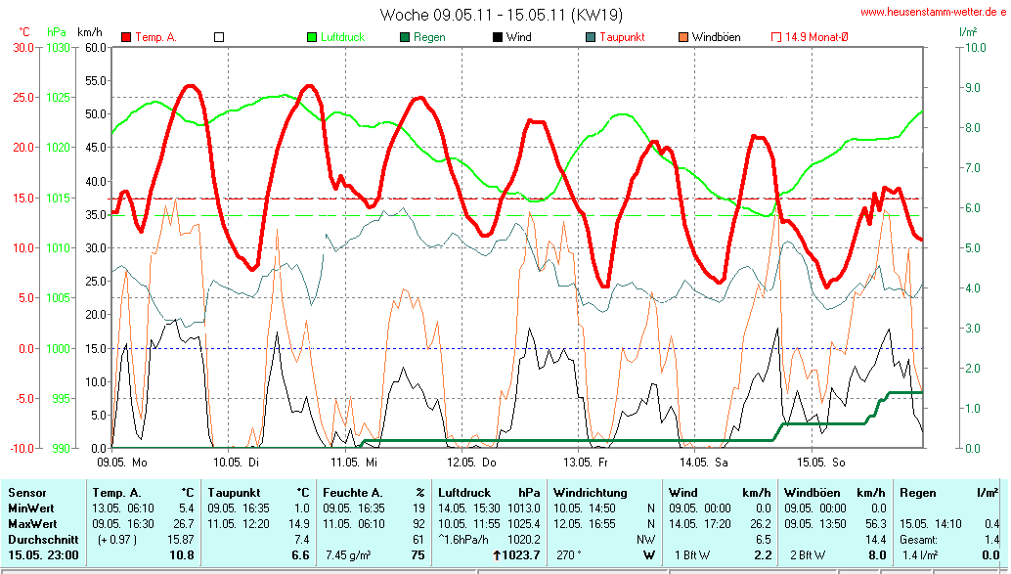
Task: Click the up arrow beside 1023.7 pressure
Action: (x=498, y=555)
